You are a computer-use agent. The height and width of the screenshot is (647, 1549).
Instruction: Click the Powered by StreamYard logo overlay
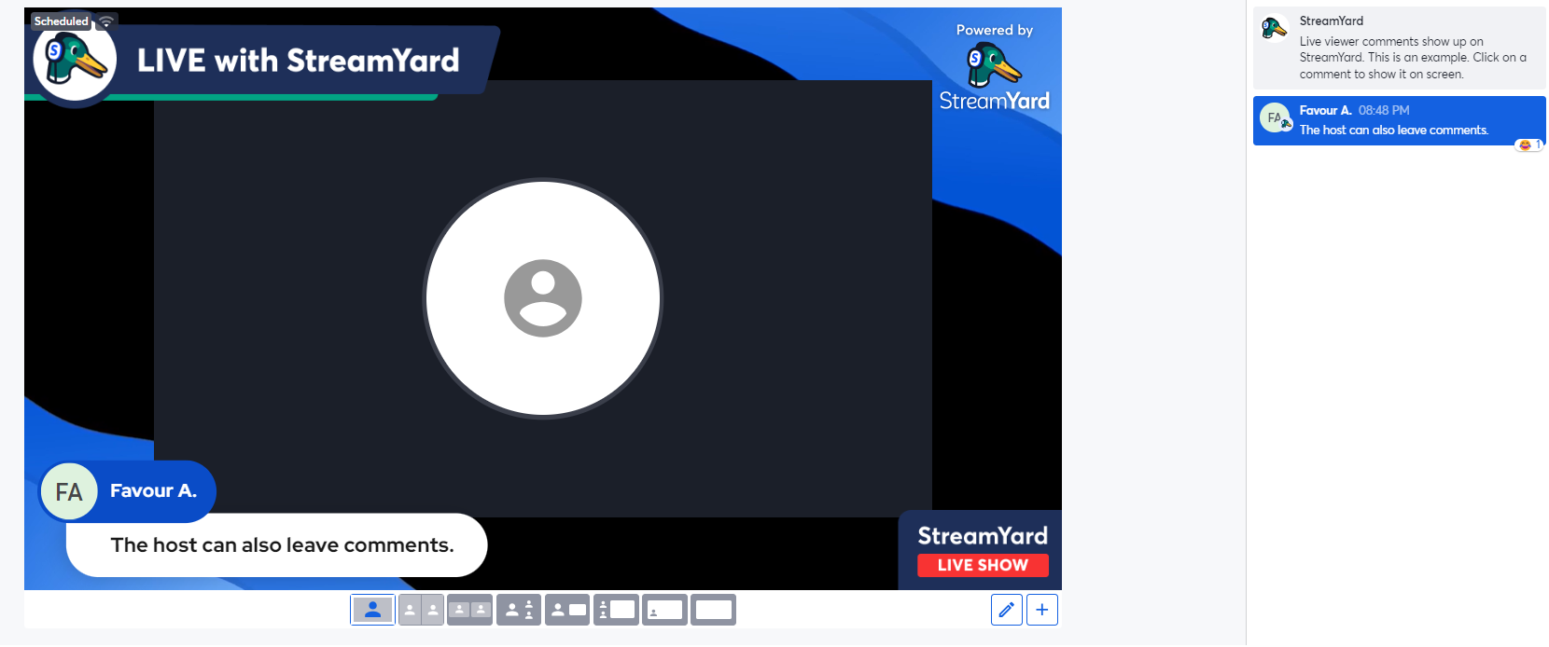tap(995, 67)
